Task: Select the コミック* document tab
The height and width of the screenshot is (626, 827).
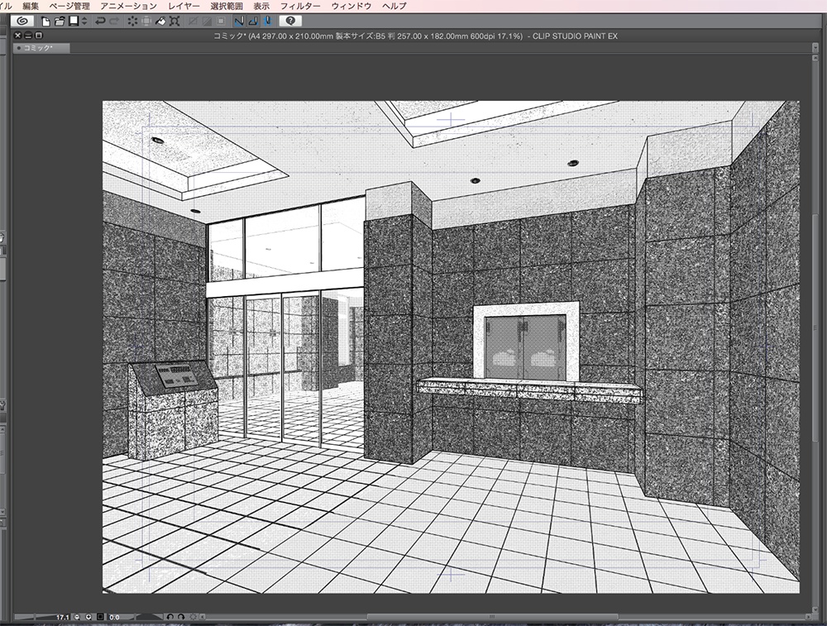Action: click(41, 48)
